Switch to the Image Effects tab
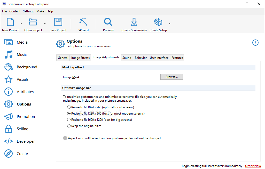The height and width of the screenshot is (169, 265). coord(80,58)
